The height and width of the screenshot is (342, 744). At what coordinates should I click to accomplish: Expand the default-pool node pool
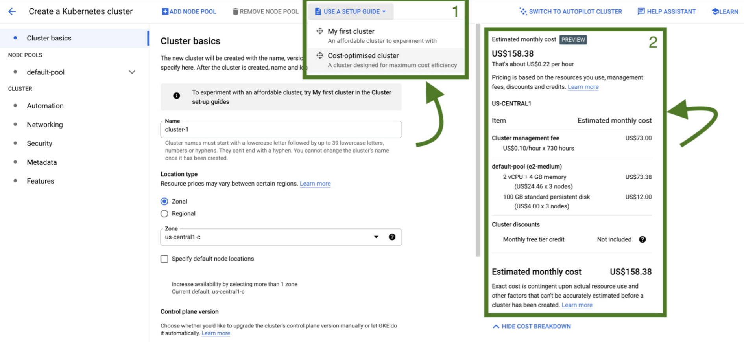(x=132, y=72)
